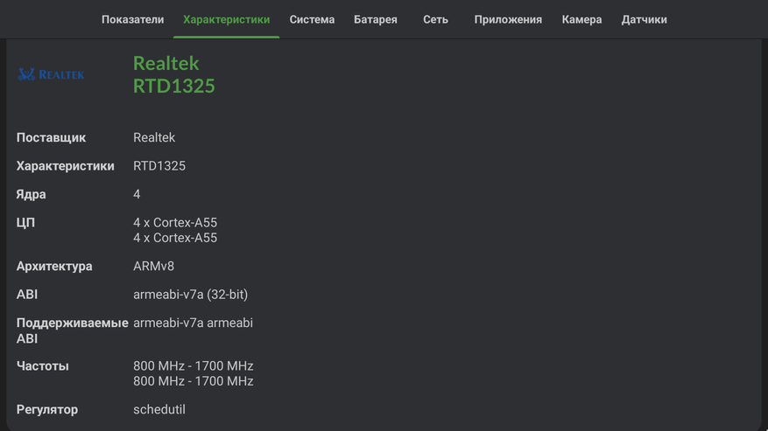Image resolution: width=768 pixels, height=431 pixels.
Task: Click the schedutil governor value
Action: tap(159, 409)
